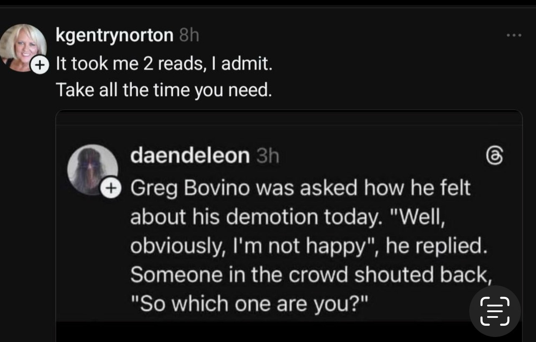
Task: Open the three-dot more options menu
Action: pos(513,36)
